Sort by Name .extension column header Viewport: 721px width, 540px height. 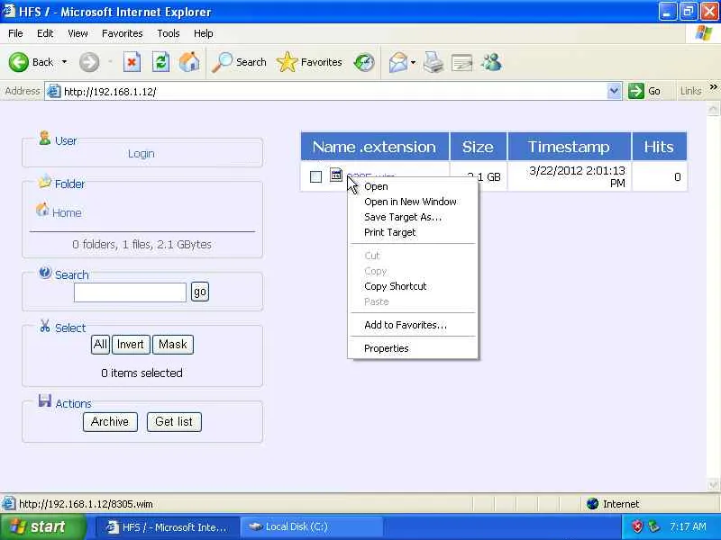click(374, 147)
